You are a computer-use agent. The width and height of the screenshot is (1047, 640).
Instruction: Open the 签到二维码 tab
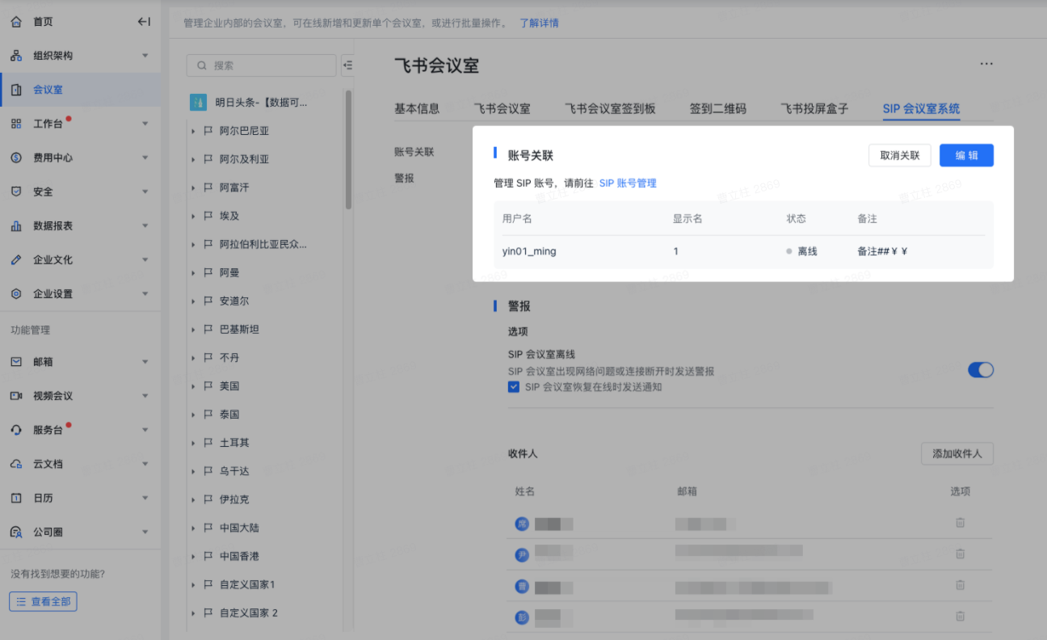(718, 108)
